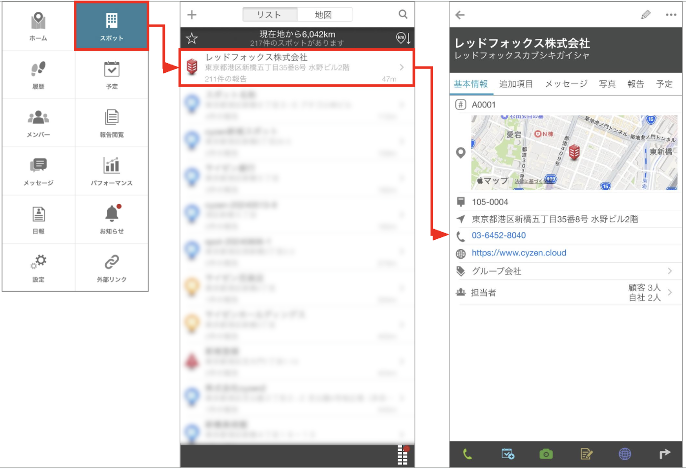Image resolution: width=686 pixels, height=469 pixels.
Task: Switch to the リスト view
Action: click(x=270, y=15)
